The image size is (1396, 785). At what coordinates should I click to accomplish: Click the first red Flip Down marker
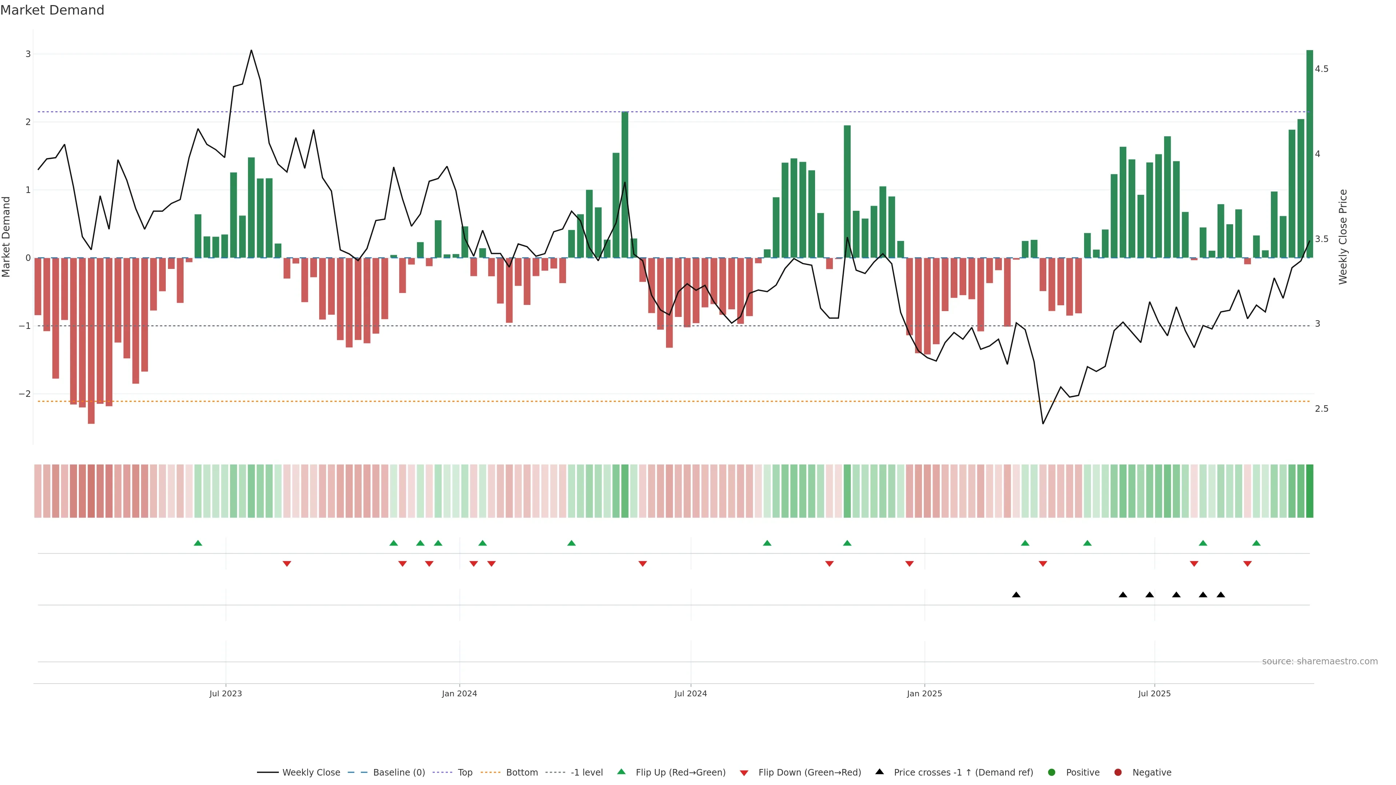coord(287,564)
